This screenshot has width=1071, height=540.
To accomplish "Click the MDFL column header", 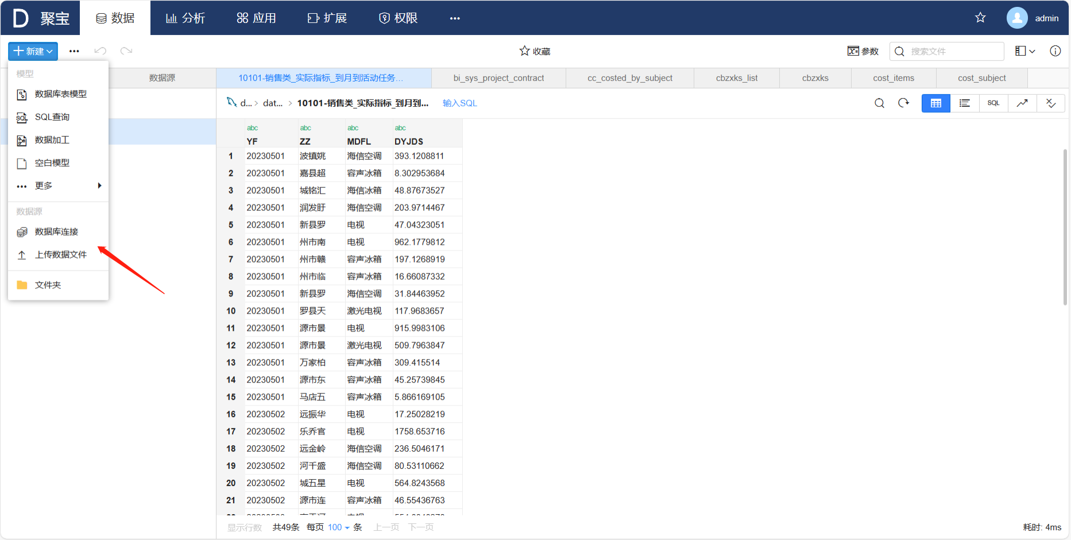I will pyautogui.click(x=359, y=141).
